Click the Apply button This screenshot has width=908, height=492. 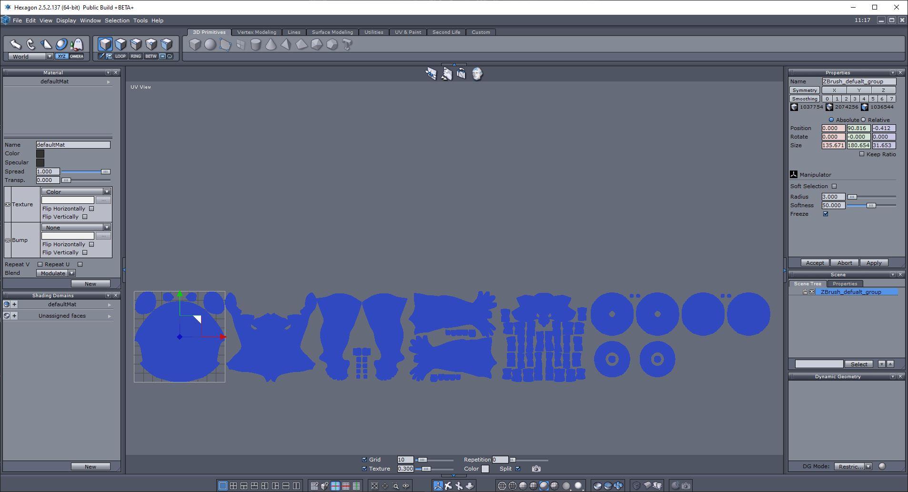[874, 263]
